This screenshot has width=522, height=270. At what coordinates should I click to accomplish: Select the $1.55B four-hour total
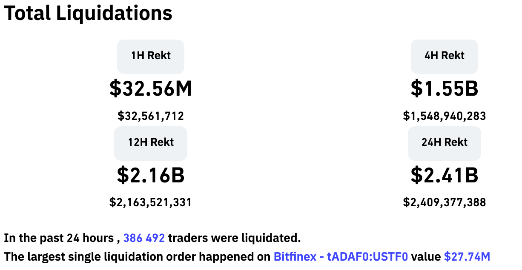click(444, 88)
